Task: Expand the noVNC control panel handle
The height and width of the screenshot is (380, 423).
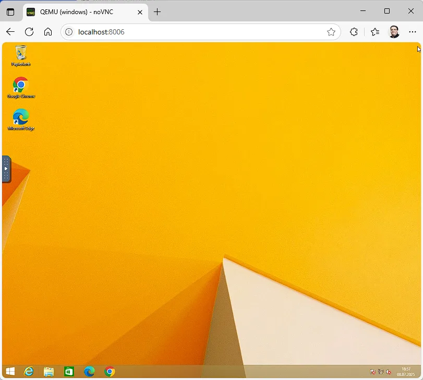Action: point(6,169)
